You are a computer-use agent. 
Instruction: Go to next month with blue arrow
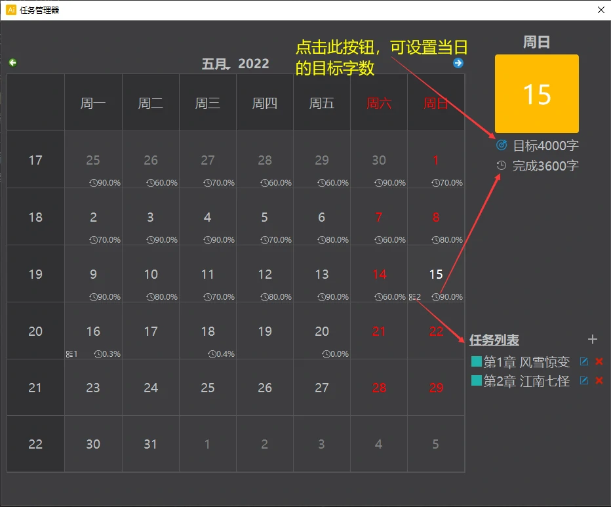coord(458,63)
